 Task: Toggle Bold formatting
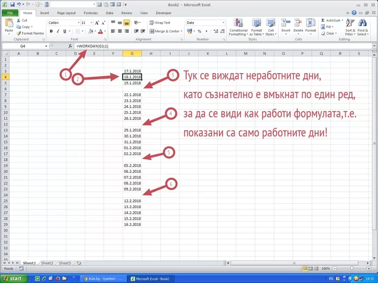tap(51, 31)
